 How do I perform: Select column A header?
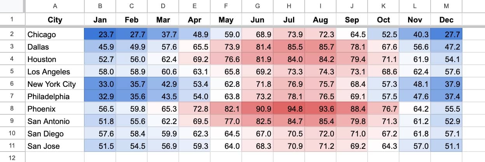point(55,6)
